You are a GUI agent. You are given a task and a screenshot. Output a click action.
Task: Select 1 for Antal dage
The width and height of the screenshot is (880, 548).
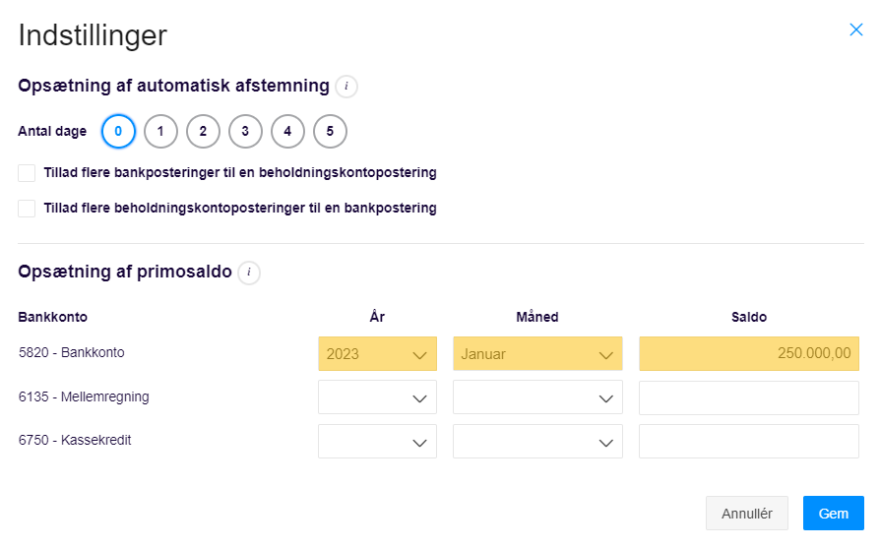(x=160, y=131)
